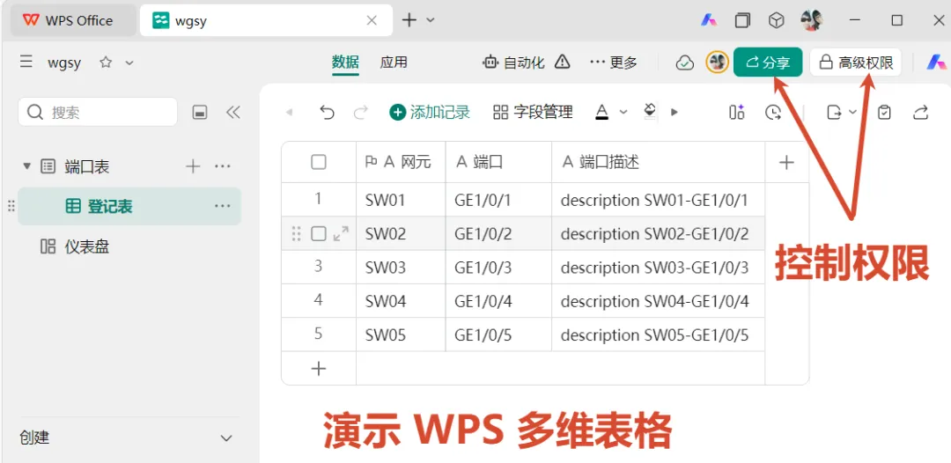Select the cell SW01
Image resolution: width=951 pixels, height=463 pixels.
[x=401, y=200]
